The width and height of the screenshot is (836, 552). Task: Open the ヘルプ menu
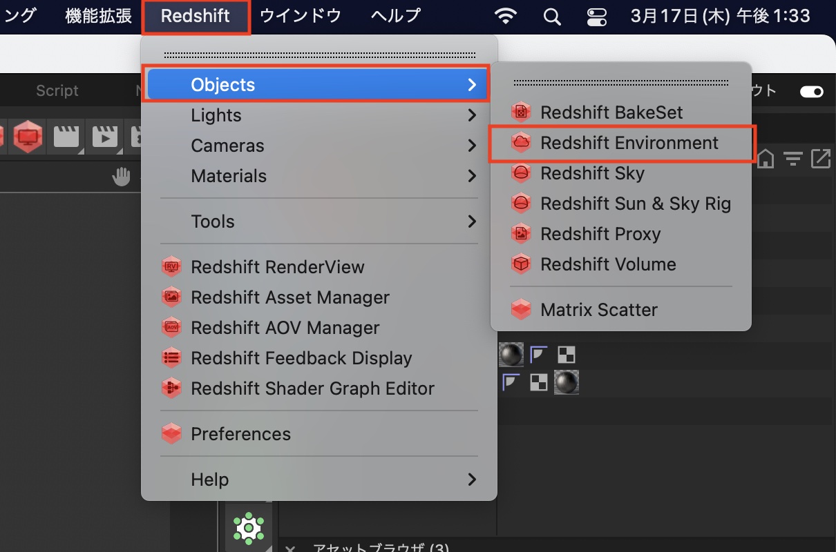(x=396, y=16)
